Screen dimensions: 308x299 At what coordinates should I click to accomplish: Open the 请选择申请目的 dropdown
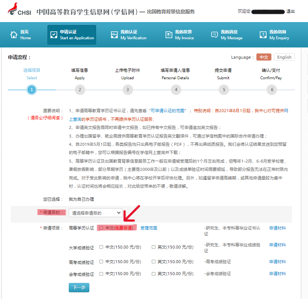[95, 212]
